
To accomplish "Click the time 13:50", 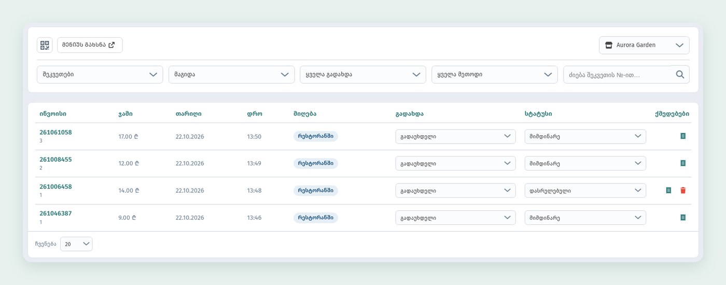I will point(254,137).
